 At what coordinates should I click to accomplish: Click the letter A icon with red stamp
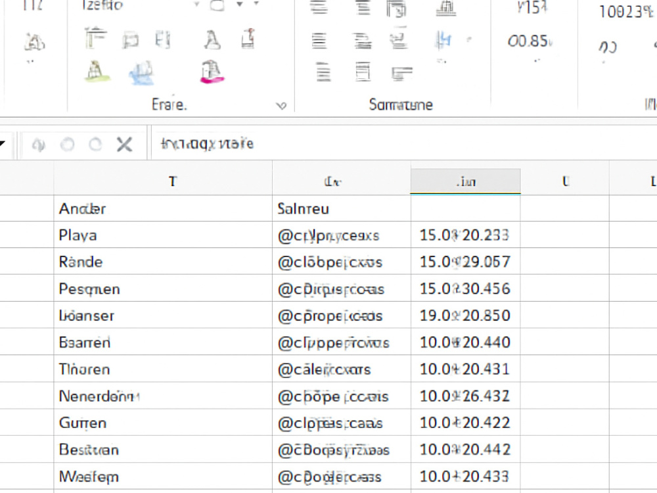[248, 39]
